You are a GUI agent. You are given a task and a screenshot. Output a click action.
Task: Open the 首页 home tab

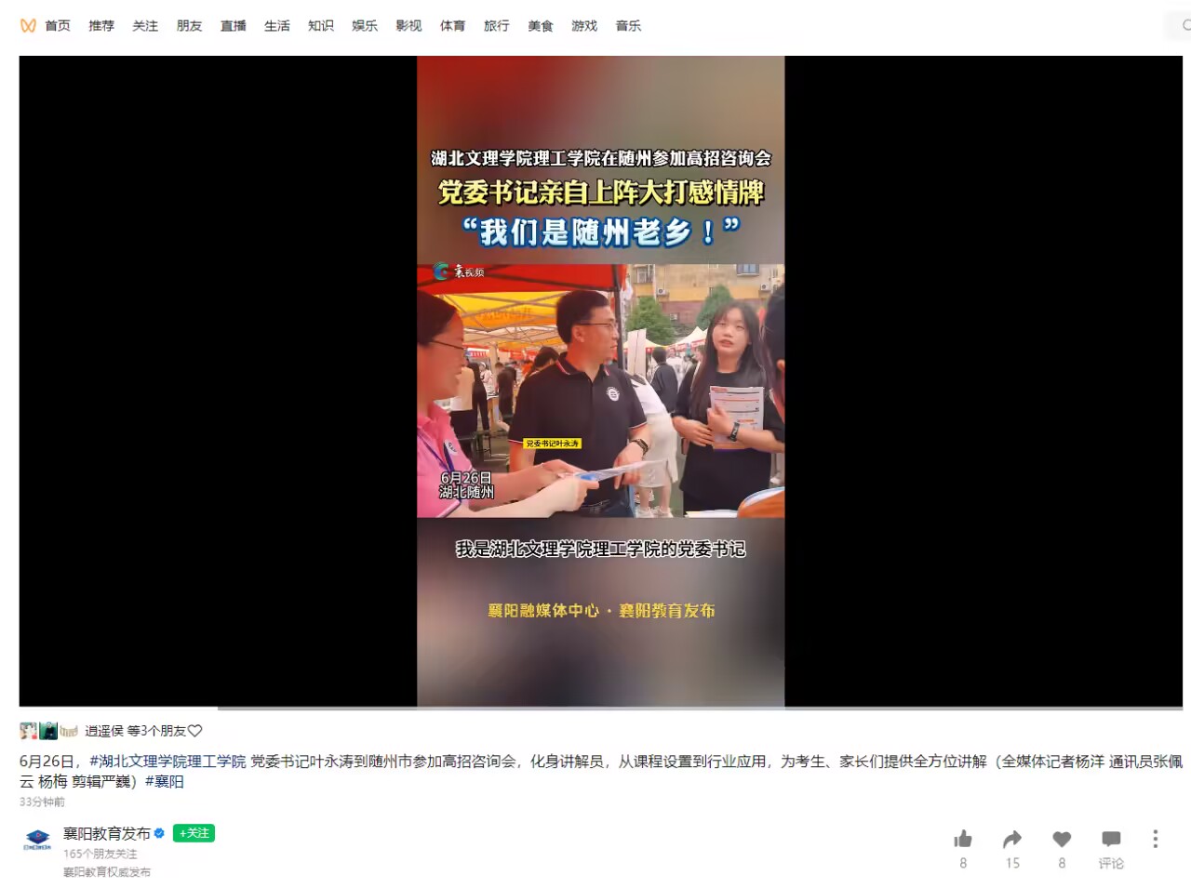58,26
